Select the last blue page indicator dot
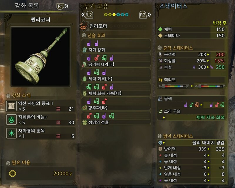Screen dimensions: 235x188 pyautogui.click(x=127, y=15)
